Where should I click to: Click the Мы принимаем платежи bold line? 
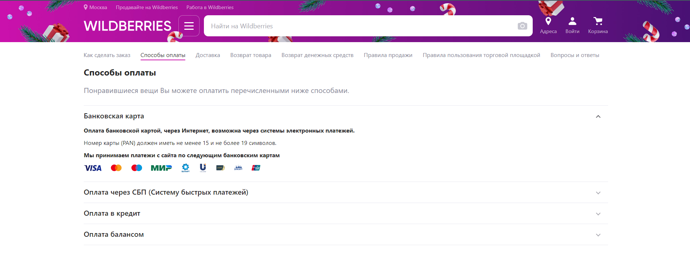[x=182, y=155]
